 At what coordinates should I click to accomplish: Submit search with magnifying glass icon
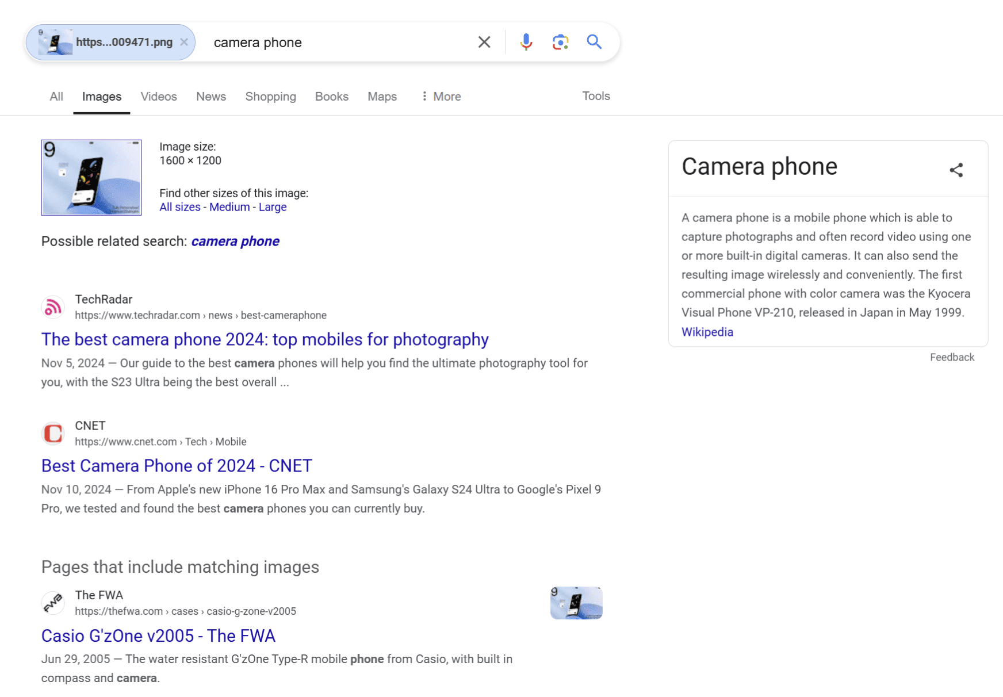pos(594,42)
